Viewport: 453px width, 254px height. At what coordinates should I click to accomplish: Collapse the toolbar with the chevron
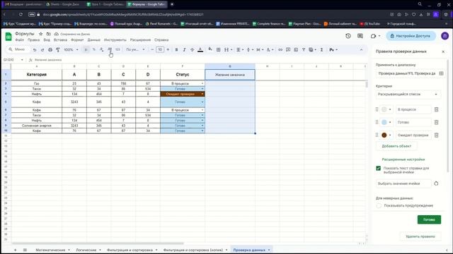[361, 50]
